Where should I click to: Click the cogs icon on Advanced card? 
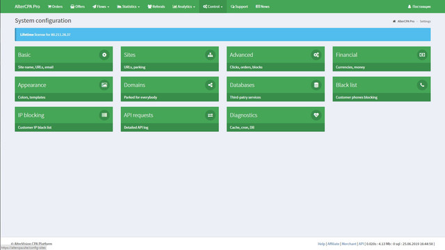[x=316, y=55]
